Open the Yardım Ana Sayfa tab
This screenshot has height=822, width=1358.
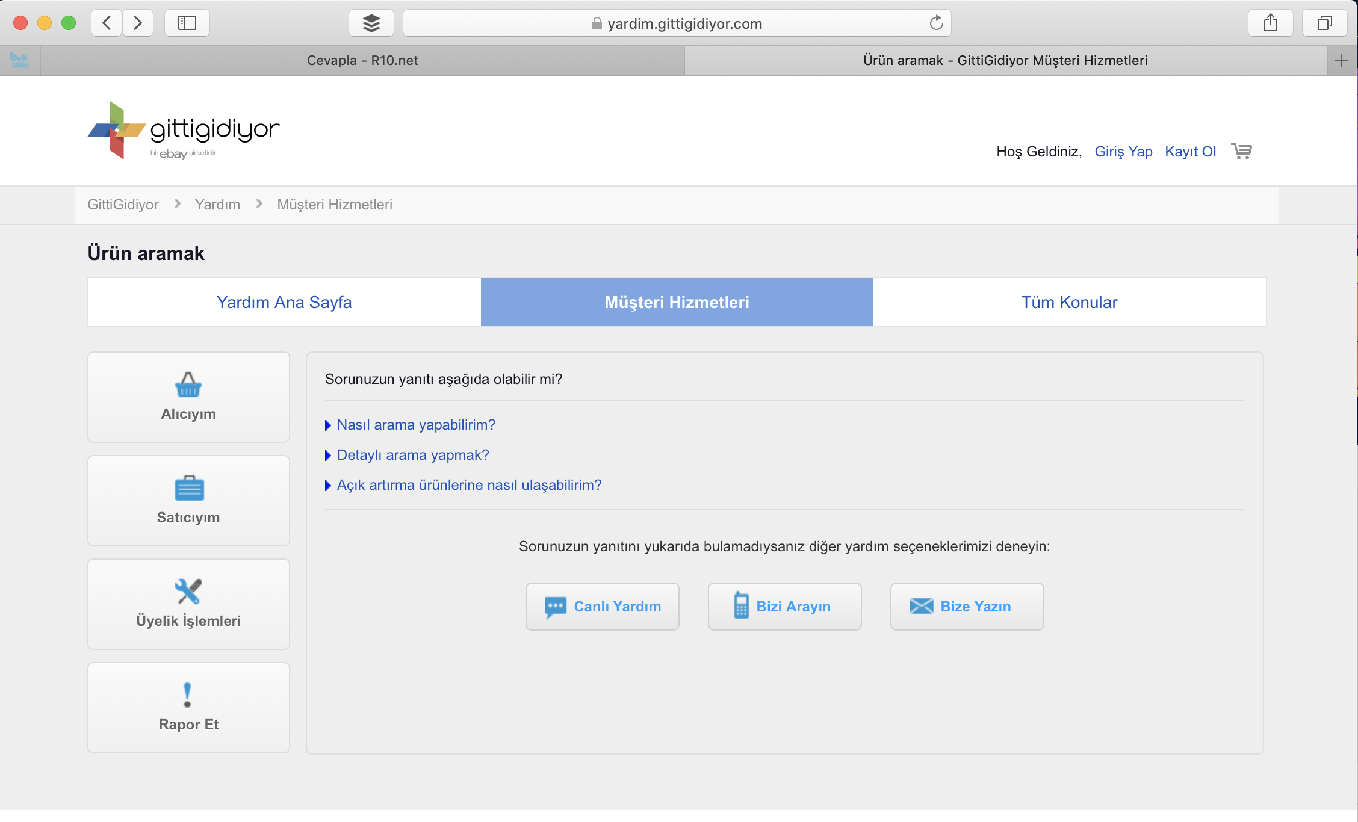coord(284,302)
